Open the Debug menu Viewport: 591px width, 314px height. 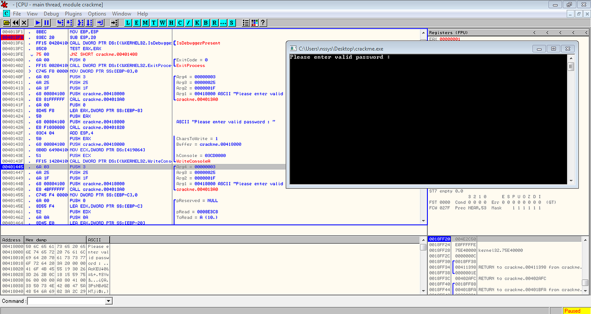[51, 13]
